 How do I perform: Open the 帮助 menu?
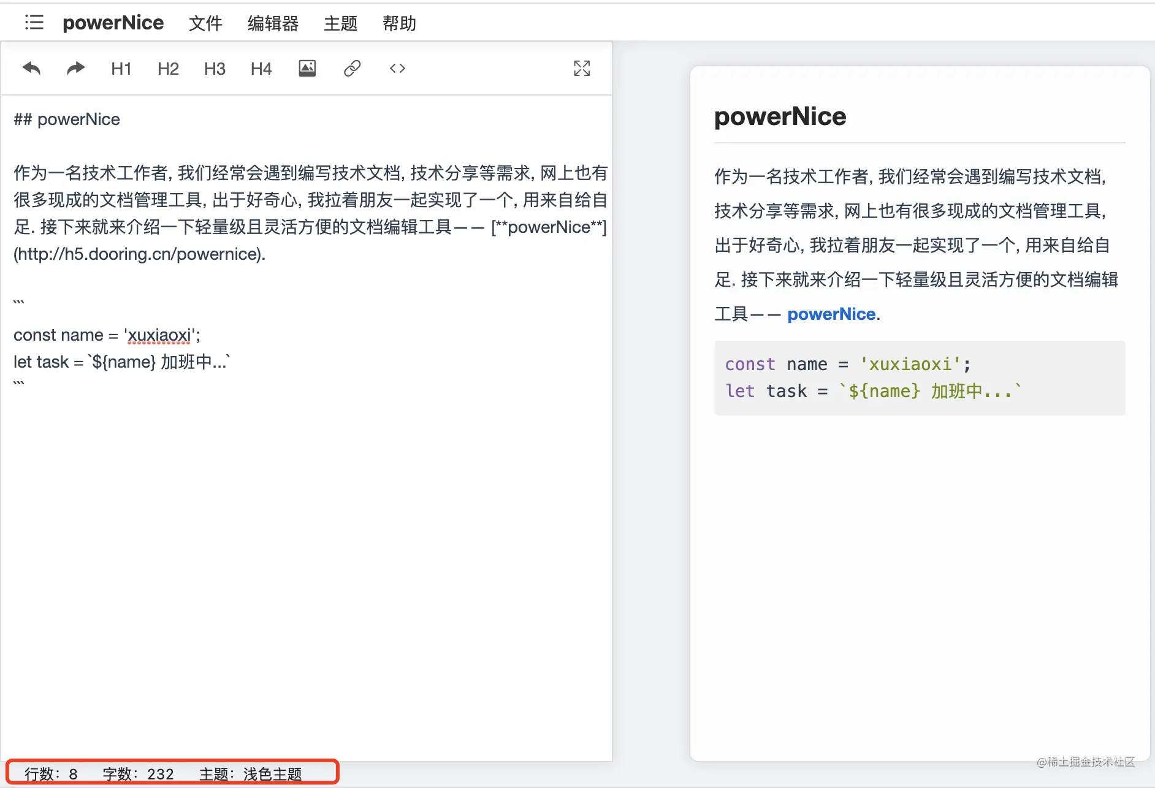click(x=399, y=23)
